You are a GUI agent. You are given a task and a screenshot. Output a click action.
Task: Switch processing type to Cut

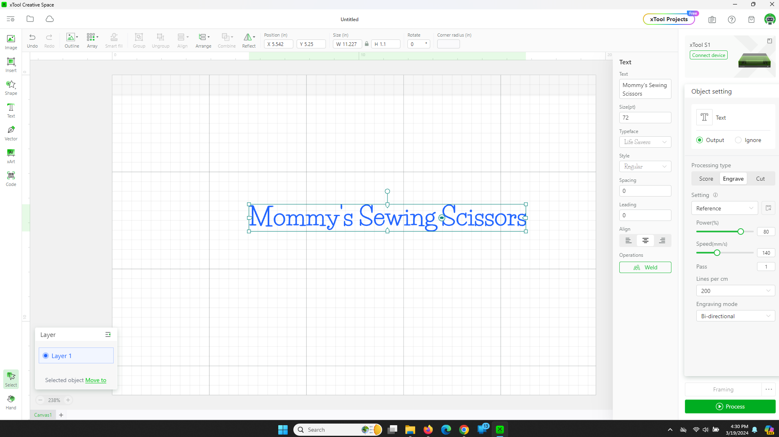pos(760,179)
